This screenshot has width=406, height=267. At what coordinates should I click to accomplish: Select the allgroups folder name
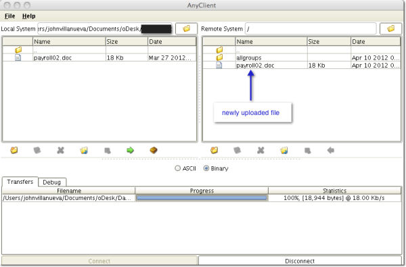248,57
